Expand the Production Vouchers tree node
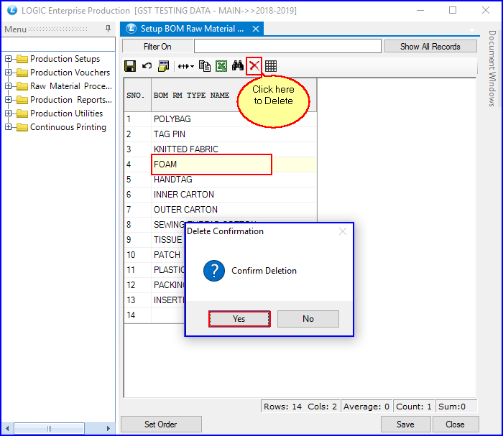Screen dimensions: 503x436 pyautogui.click(x=9, y=73)
